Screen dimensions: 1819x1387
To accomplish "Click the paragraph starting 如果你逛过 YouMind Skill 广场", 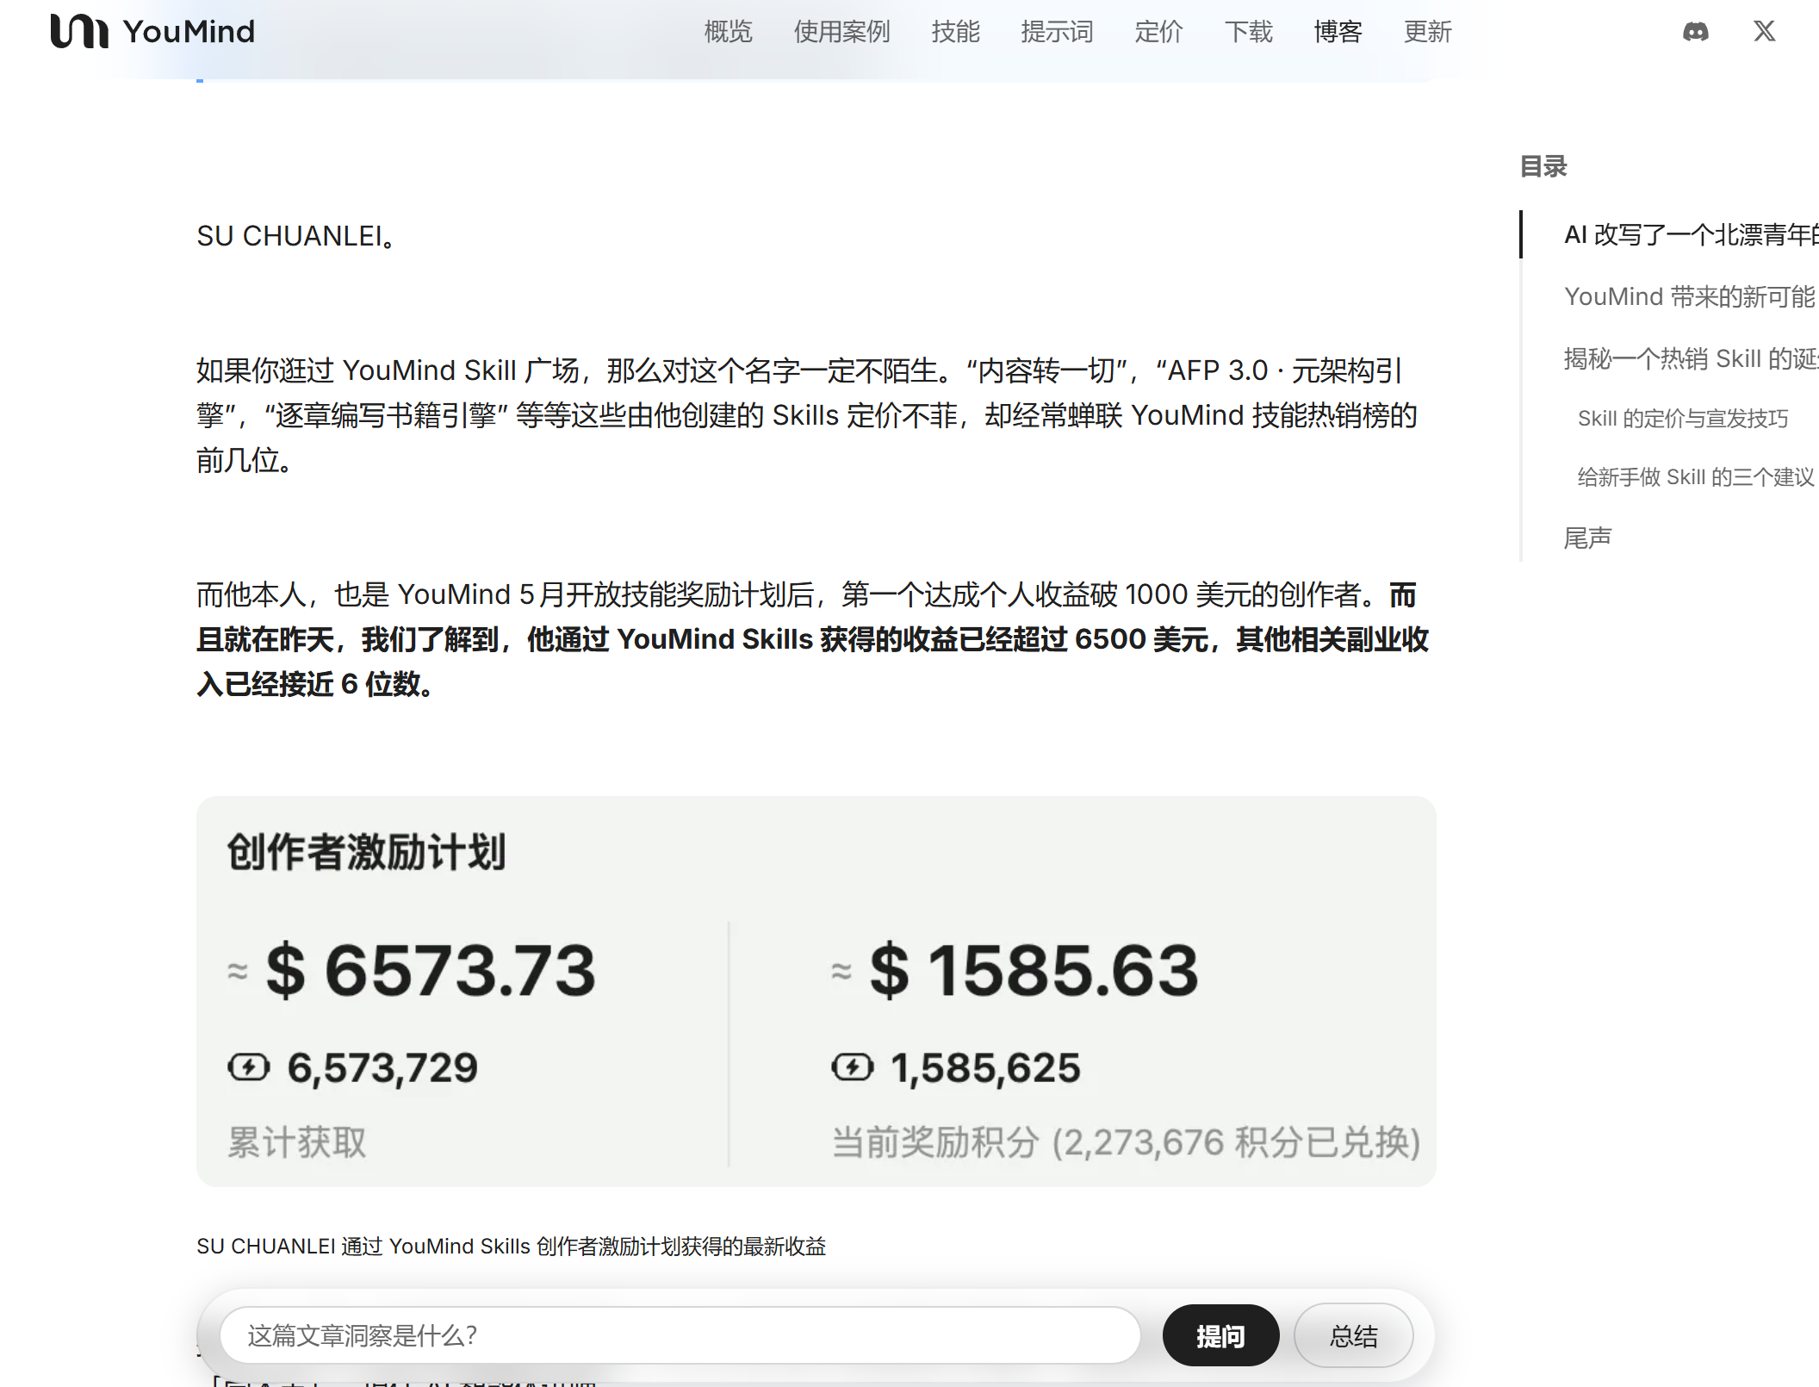I will pos(807,415).
